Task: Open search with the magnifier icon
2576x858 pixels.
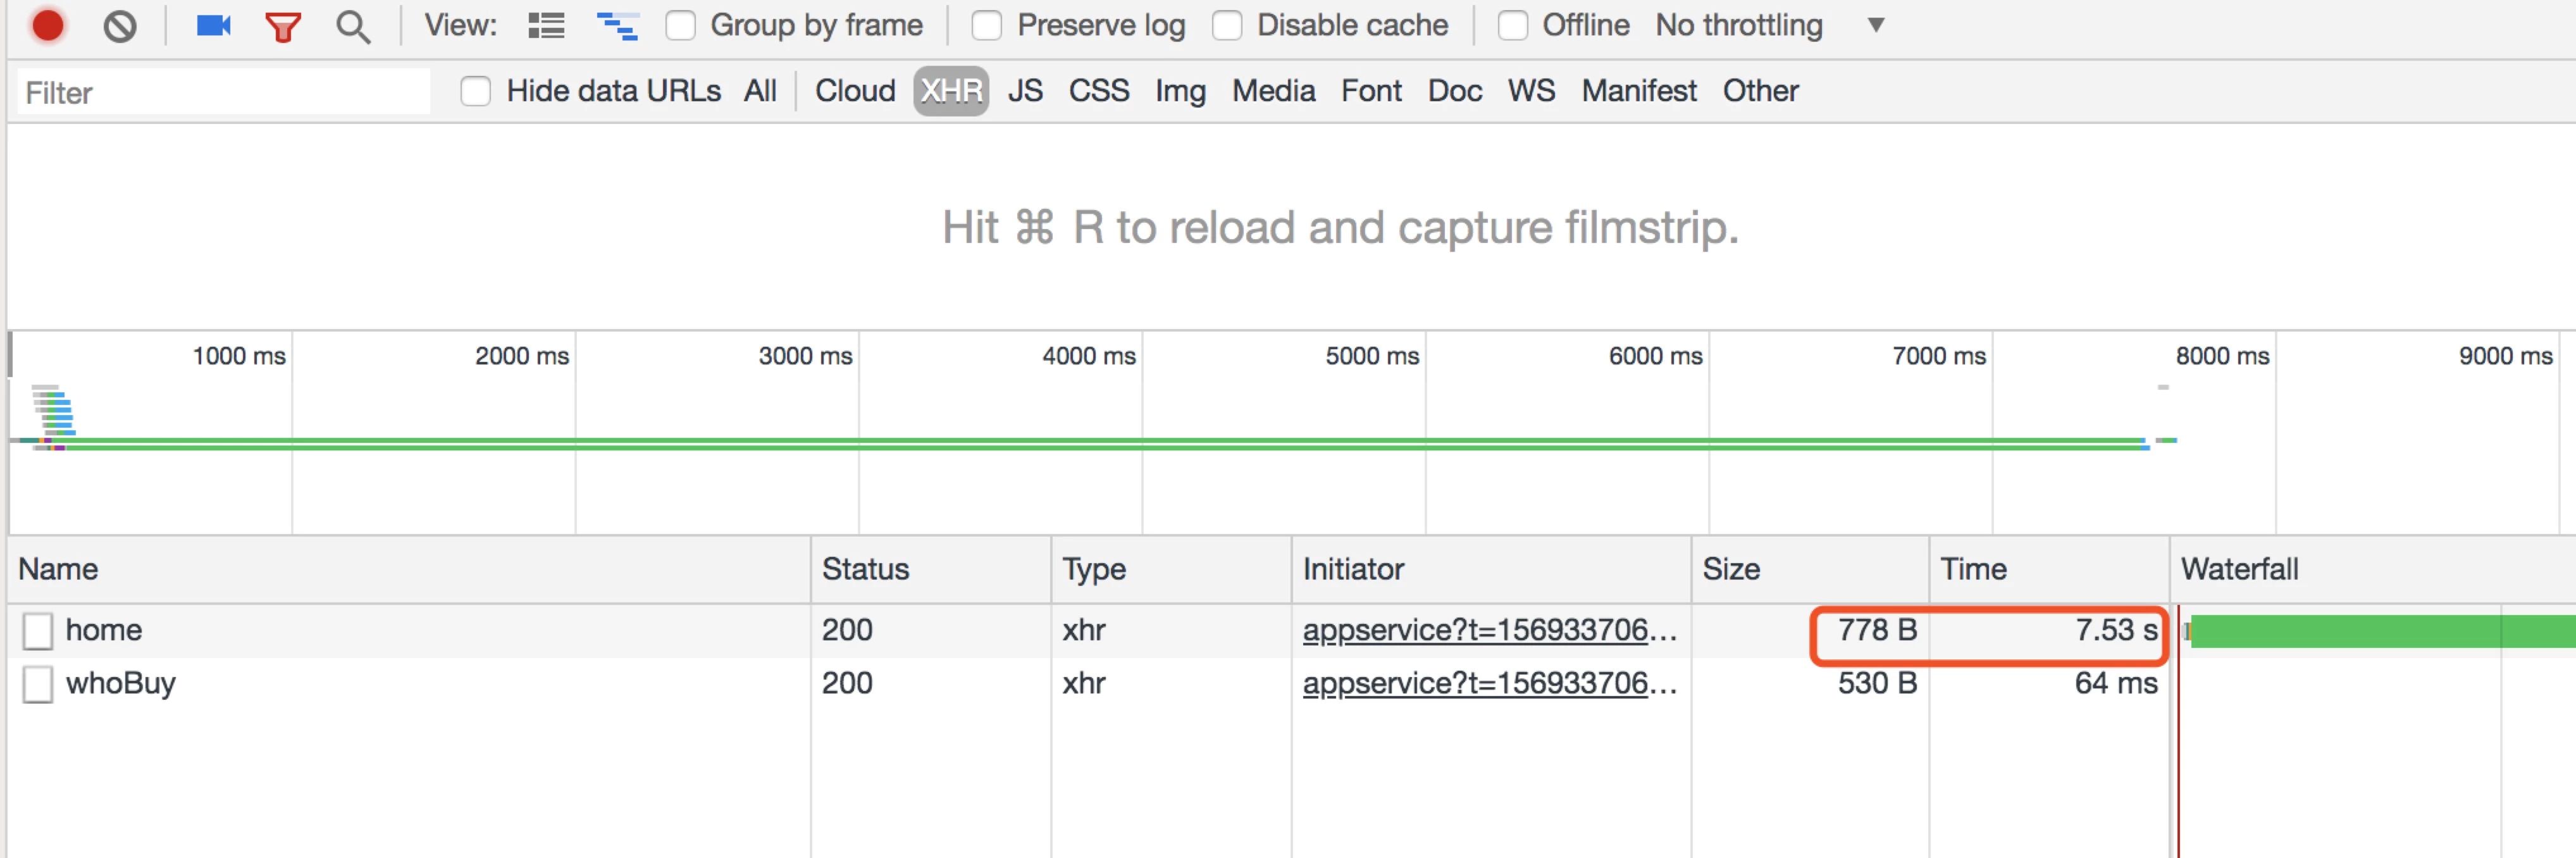Action: point(353,26)
